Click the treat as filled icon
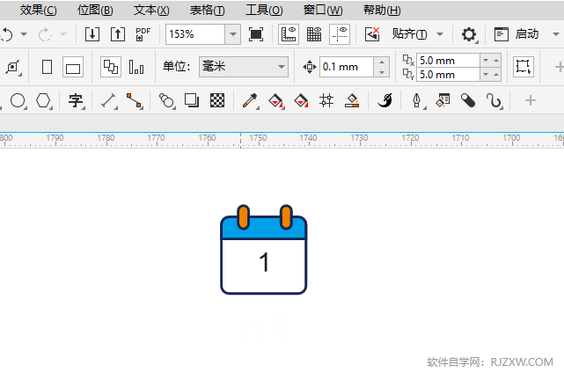Screen dimensions: 564x380 524,67
